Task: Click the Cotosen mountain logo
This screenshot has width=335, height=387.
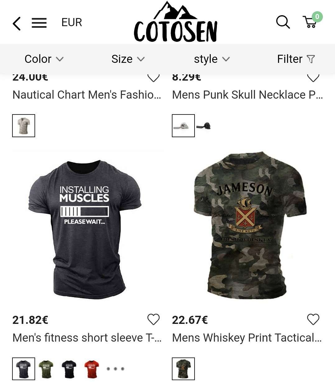Action: 176,22
